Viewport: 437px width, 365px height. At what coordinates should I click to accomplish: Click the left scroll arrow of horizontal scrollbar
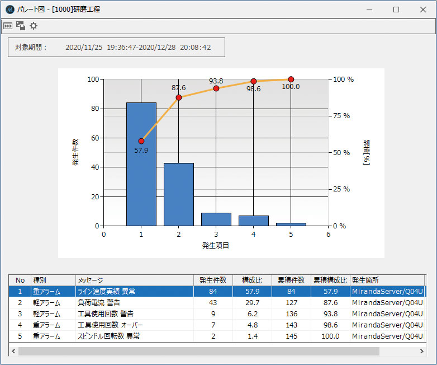(x=13, y=351)
